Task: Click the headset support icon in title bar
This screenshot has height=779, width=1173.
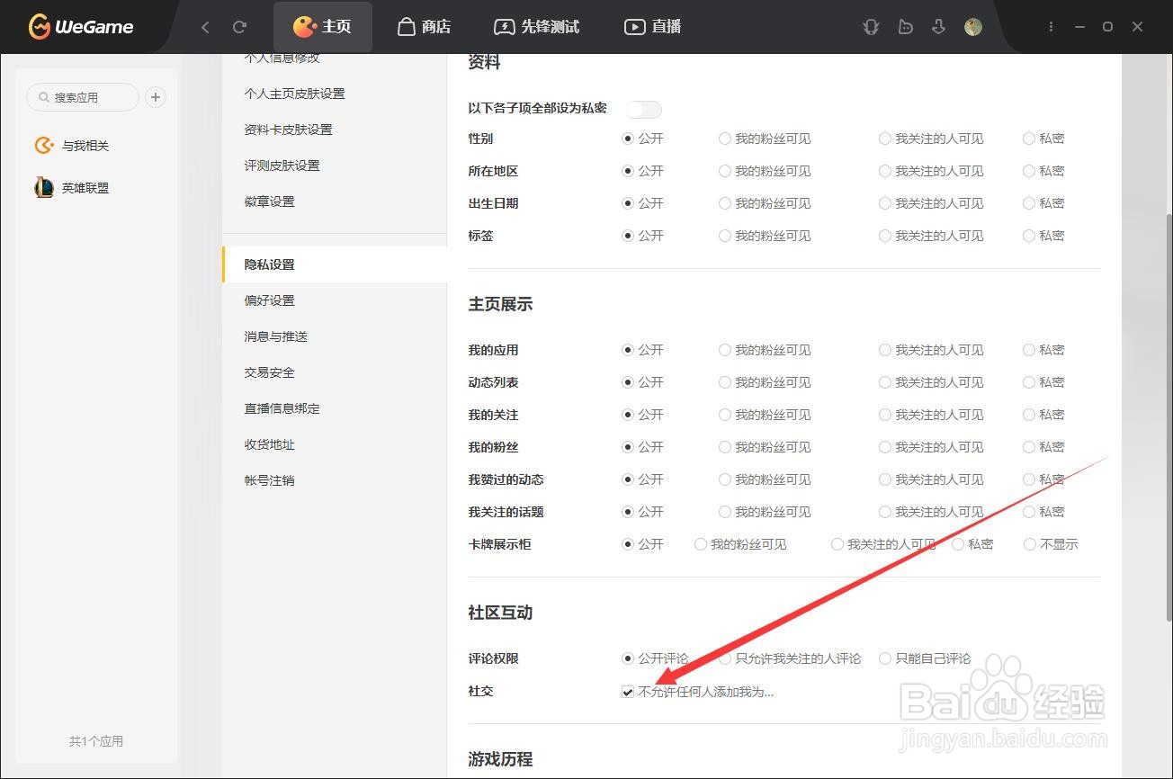Action: point(870,27)
